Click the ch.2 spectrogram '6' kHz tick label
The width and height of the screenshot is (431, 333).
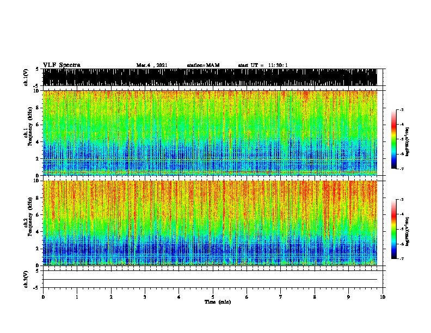[38, 215]
